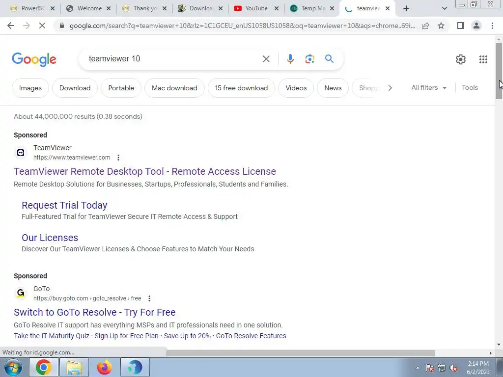This screenshot has height=377, width=503.
Task: Filter results by Videos
Action: pos(296,88)
